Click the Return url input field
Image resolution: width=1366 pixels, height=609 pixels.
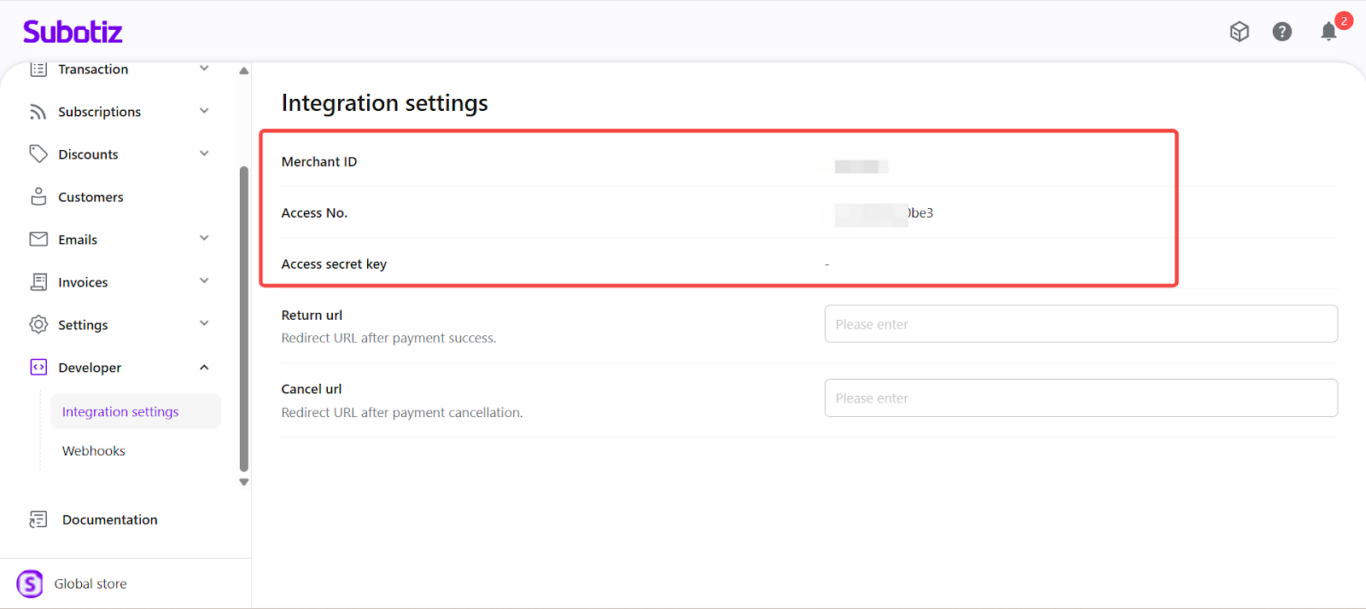[1081, 324]
